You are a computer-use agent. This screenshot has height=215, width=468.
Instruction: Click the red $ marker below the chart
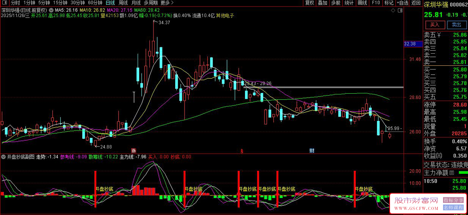[242, 150]
